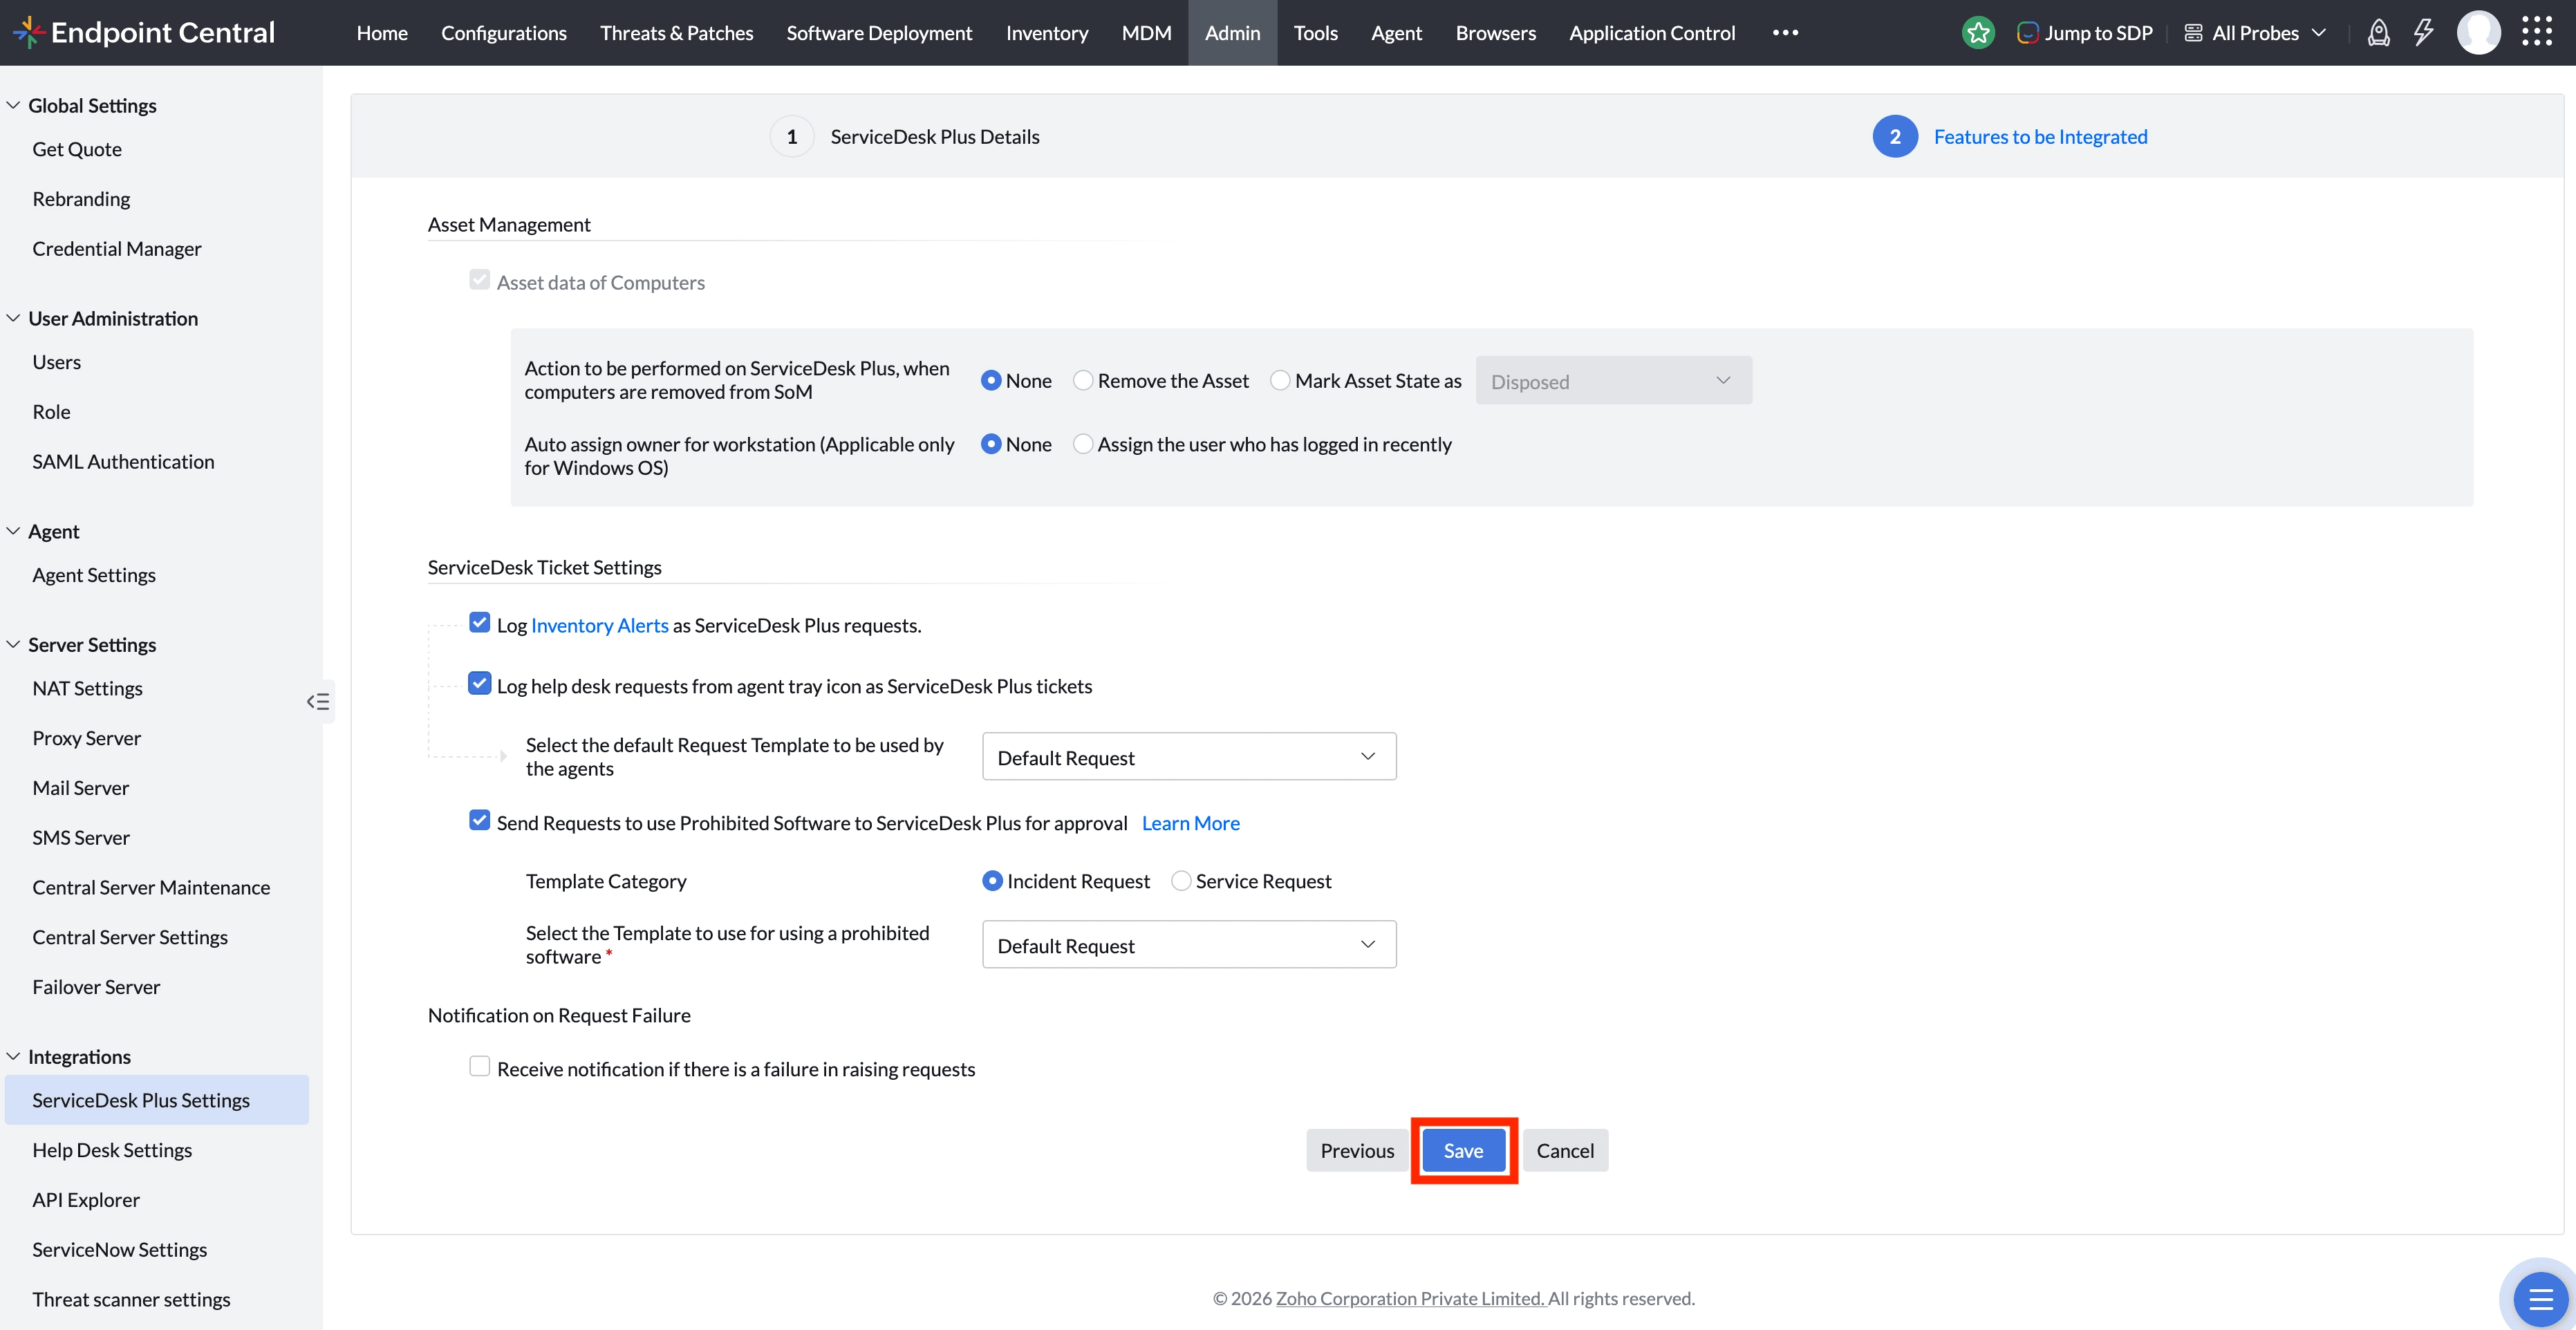Select Remove the Asset radio option
Image resolution: width=2576 pixels, height=1330 pixels.
click(1083, 381)
